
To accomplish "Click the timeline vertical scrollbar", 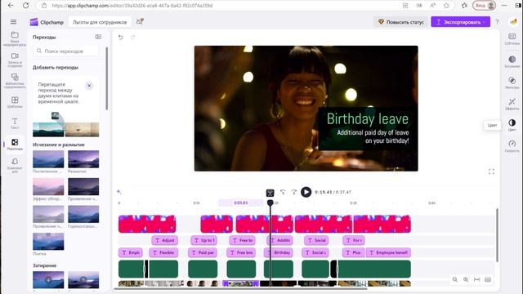I will (x=497, y=235).
